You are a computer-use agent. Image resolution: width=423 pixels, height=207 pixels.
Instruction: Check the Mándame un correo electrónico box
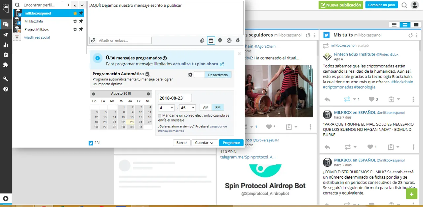point(160,116)
